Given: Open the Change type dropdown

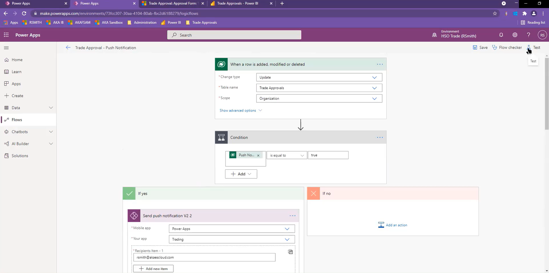Looking at the screenshot, I should (319, 77).
